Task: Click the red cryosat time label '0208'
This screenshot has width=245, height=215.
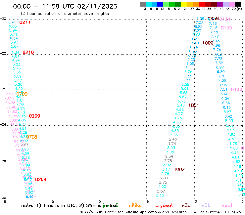Action: click(x=41, y=180)
